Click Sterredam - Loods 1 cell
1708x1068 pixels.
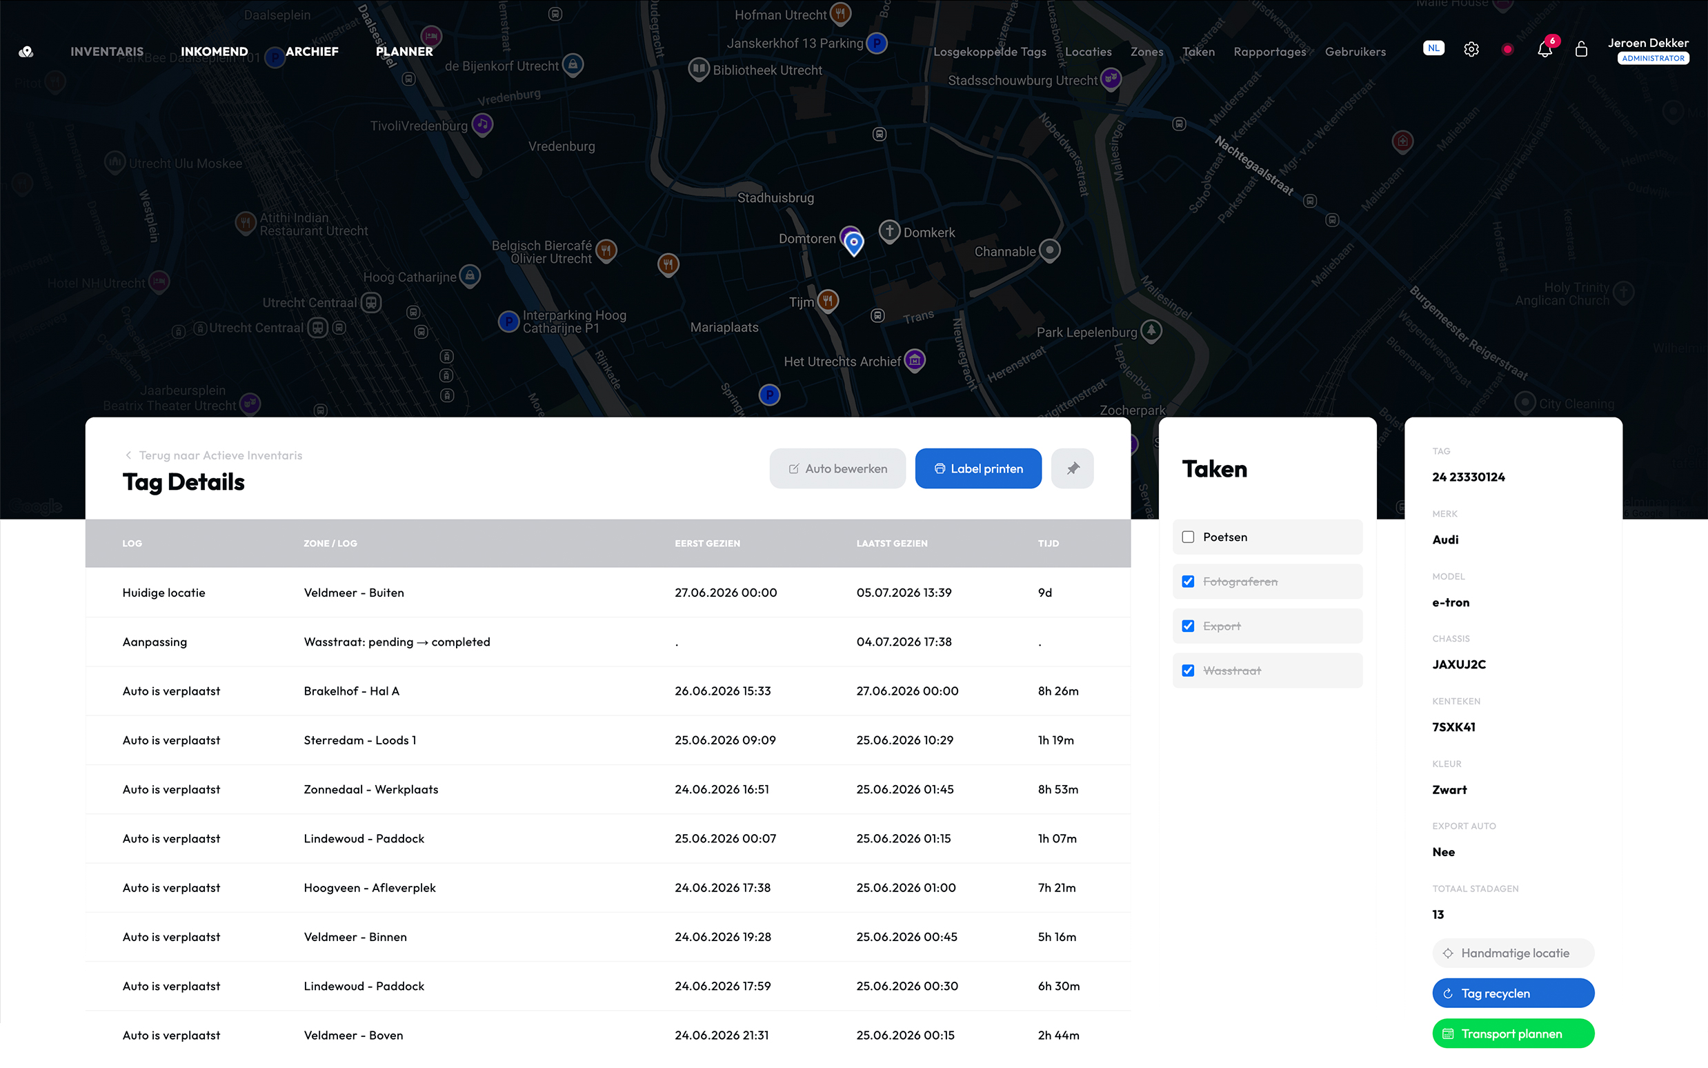click(x=360, y=740)
